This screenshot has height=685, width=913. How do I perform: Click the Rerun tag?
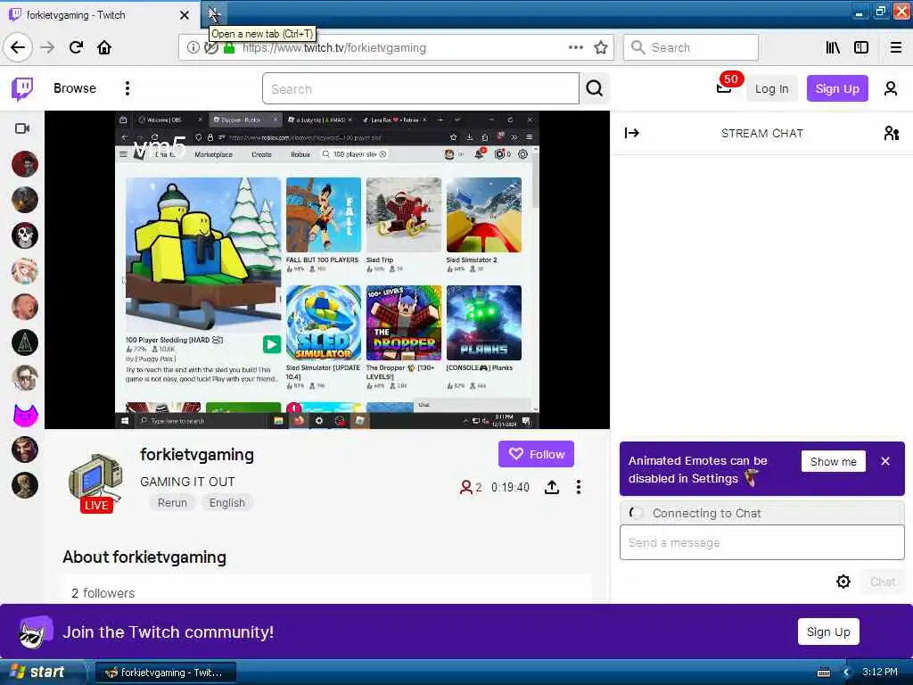[x=172, y=503]
